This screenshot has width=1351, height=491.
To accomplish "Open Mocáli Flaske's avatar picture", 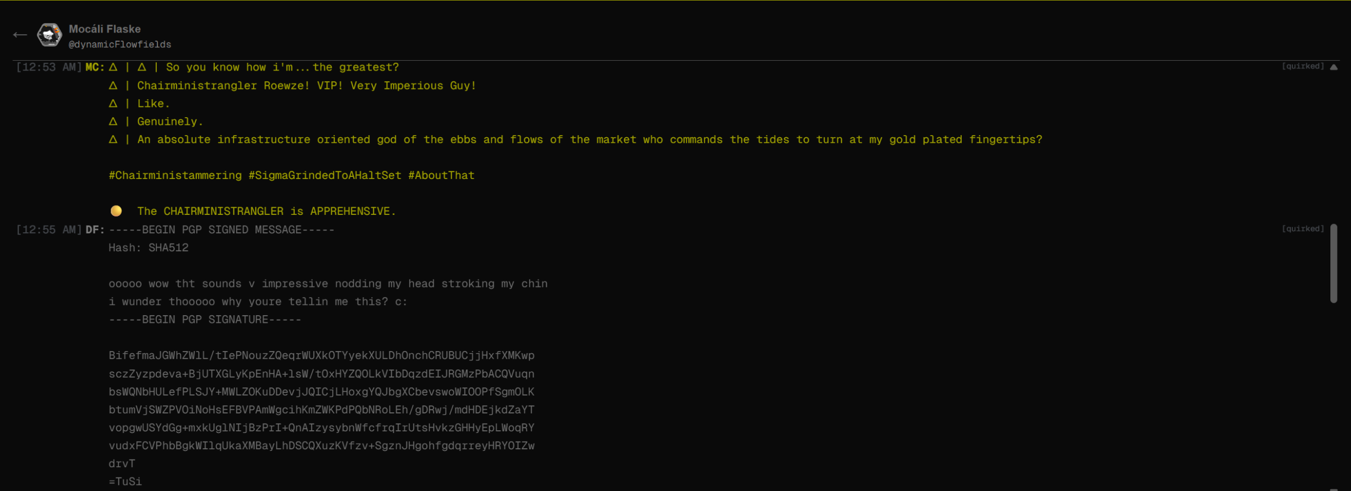I will click(x=49, y=35).
